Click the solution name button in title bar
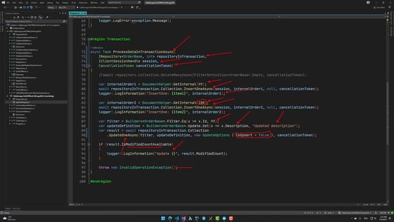Viewport: 394px width, 222px height. 160,2
